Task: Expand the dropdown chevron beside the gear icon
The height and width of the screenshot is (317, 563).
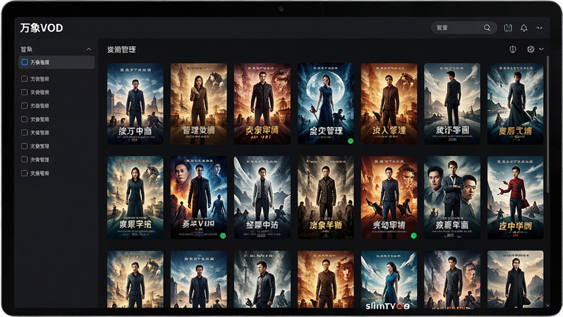Action: (x=542, y=49)
